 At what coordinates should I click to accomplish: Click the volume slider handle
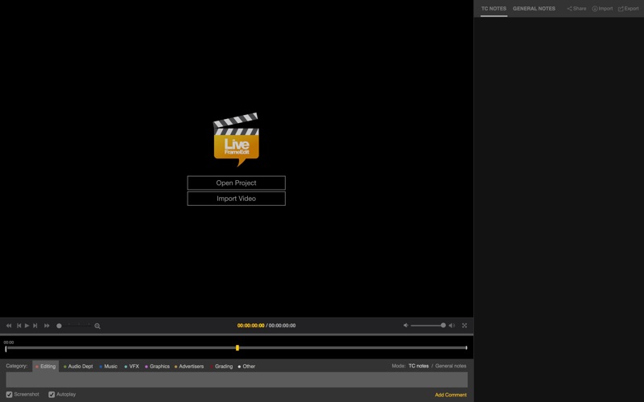tap(444, 326)
